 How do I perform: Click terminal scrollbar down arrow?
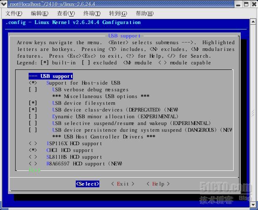253,205
